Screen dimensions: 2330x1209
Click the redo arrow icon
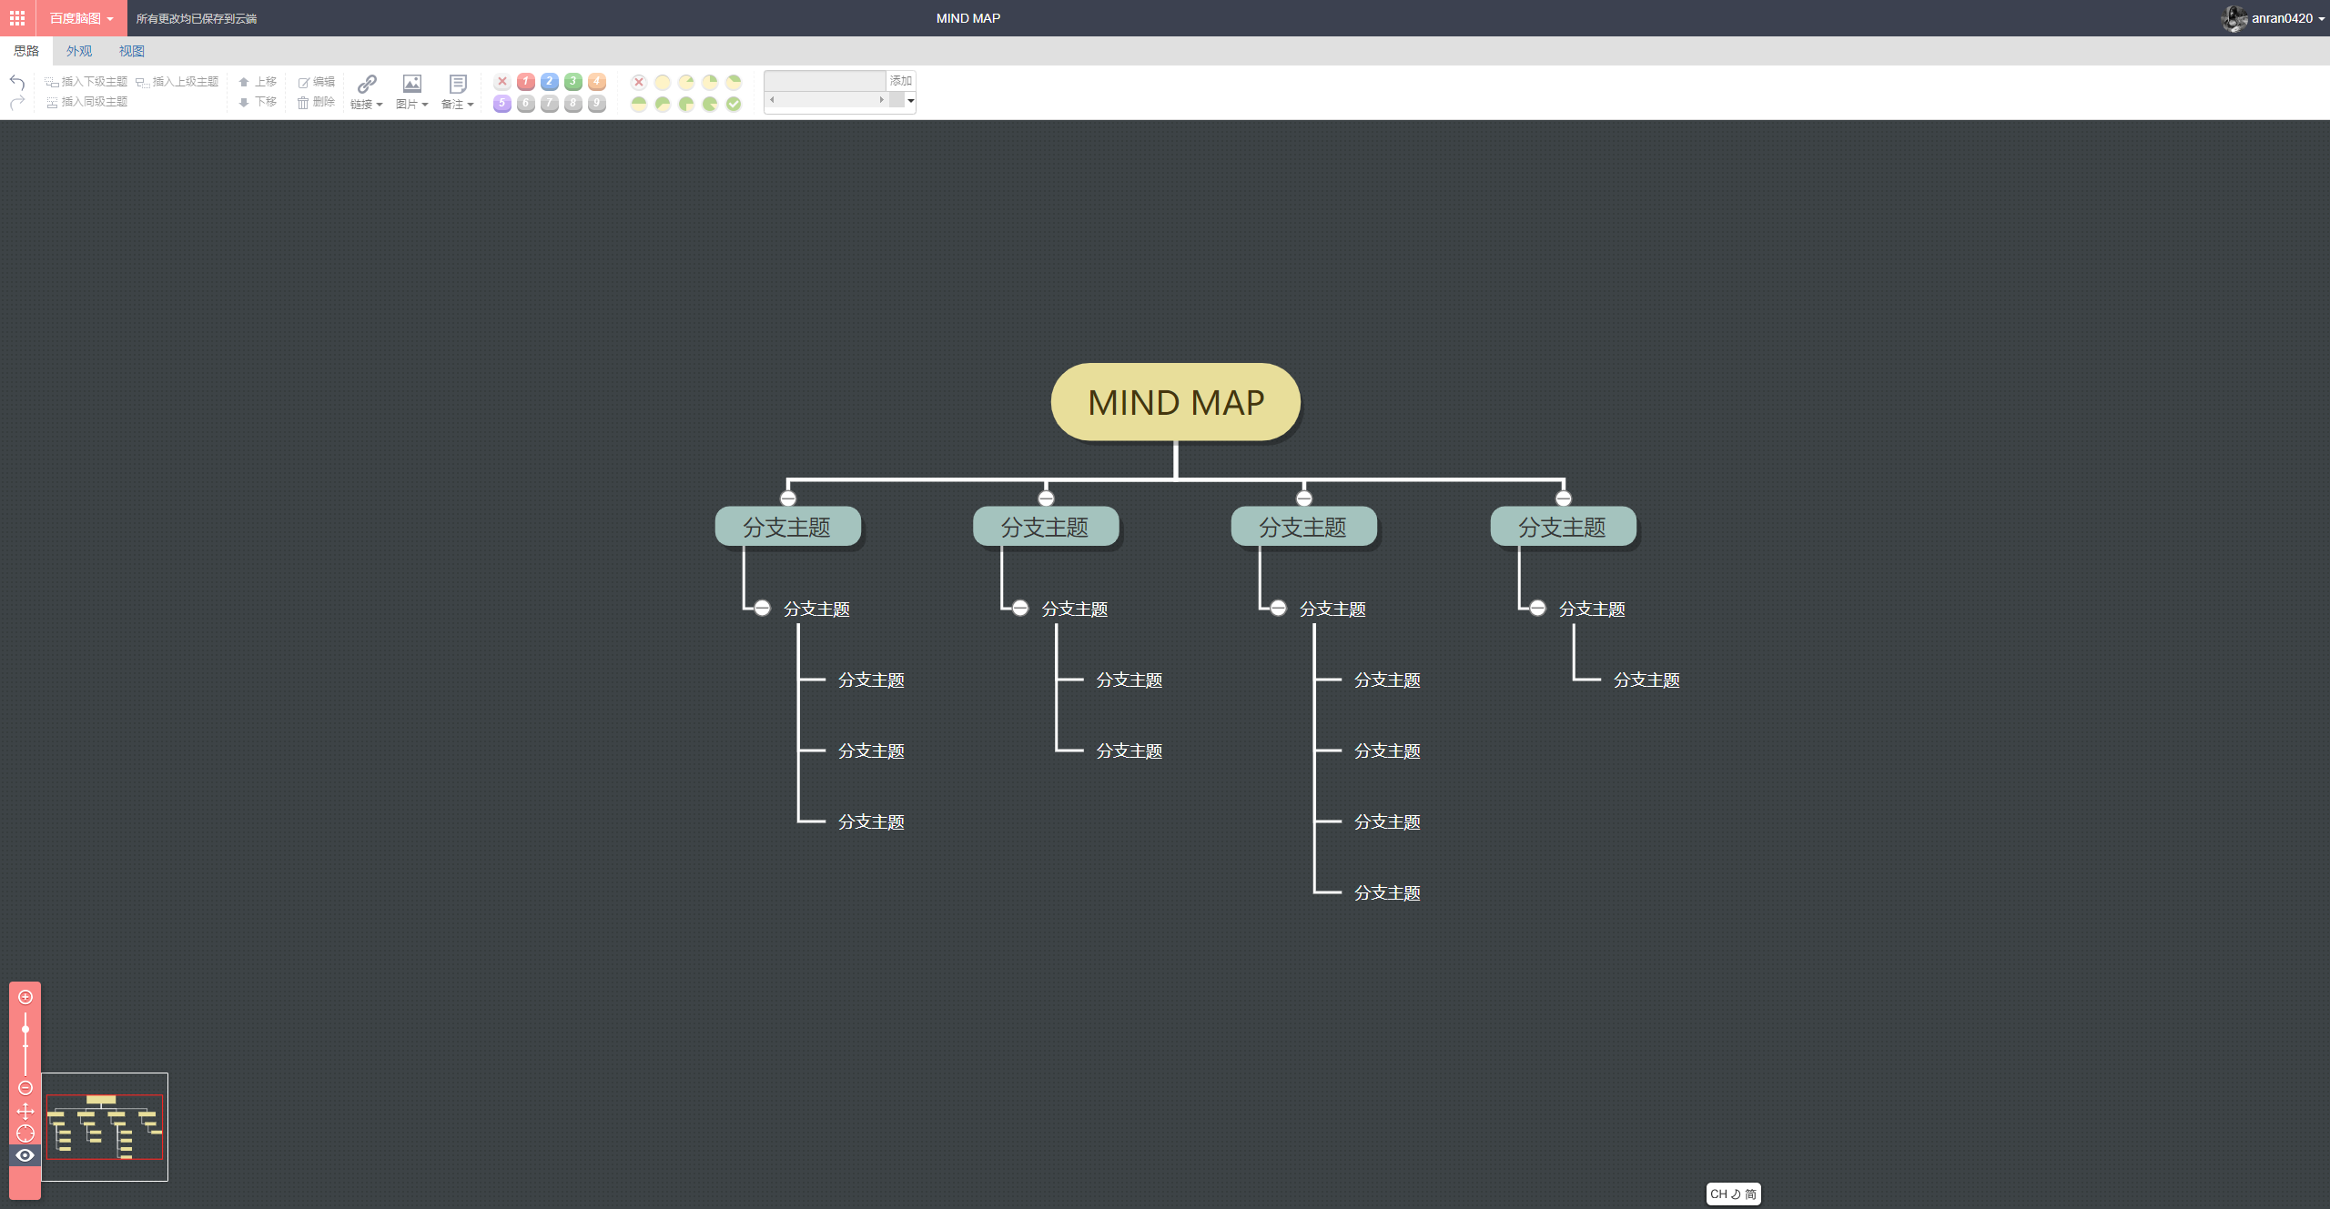(x=17, y=103)
